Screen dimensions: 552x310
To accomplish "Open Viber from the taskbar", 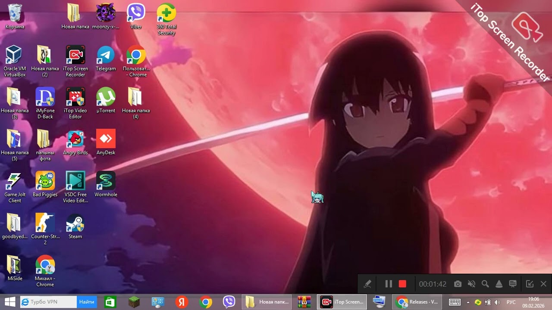I will coord(229,302).
